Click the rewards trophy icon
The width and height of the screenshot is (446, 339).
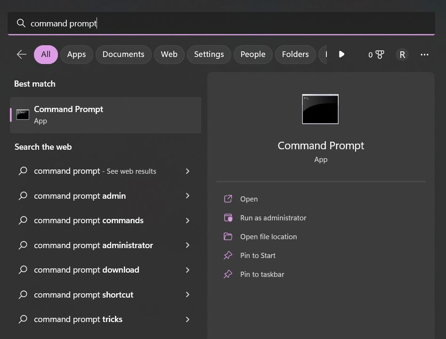tap(380, 55)
